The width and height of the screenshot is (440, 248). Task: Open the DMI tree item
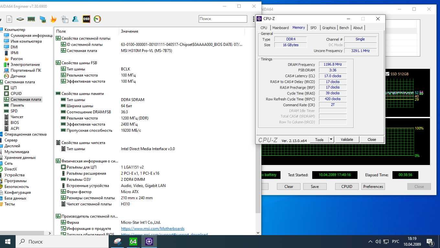tap(14, 47)
